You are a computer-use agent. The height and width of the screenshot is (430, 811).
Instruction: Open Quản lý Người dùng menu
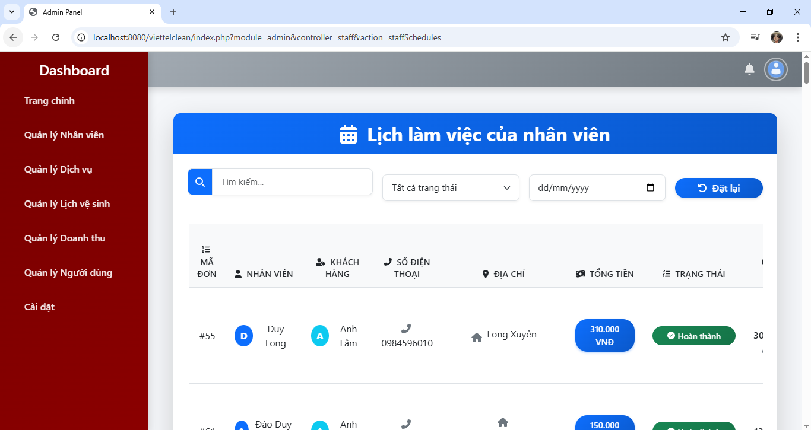click(x=68, y=273)
